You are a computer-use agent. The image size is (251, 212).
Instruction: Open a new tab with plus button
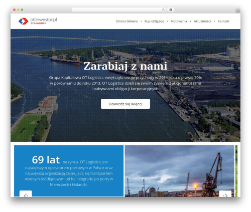[238, 11]
